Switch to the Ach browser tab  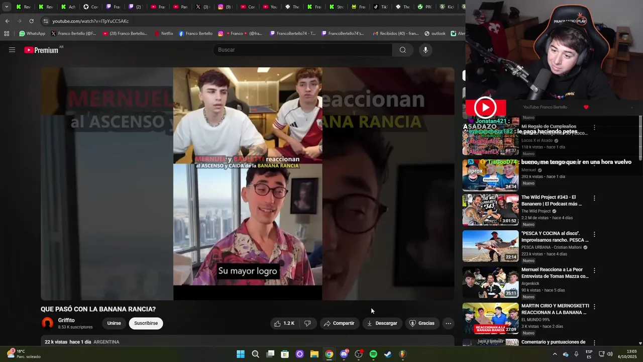click(x=68, y=7)
